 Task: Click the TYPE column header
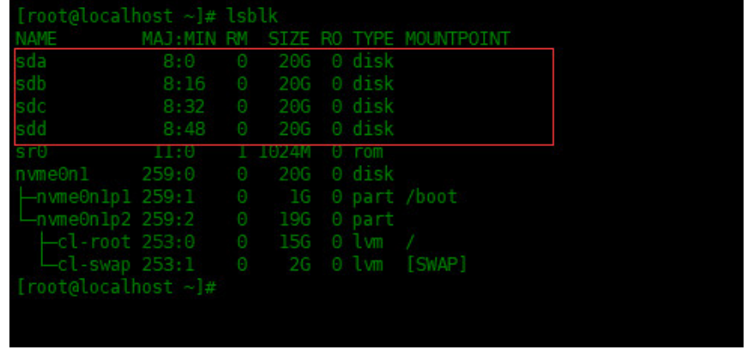point(372,39)
